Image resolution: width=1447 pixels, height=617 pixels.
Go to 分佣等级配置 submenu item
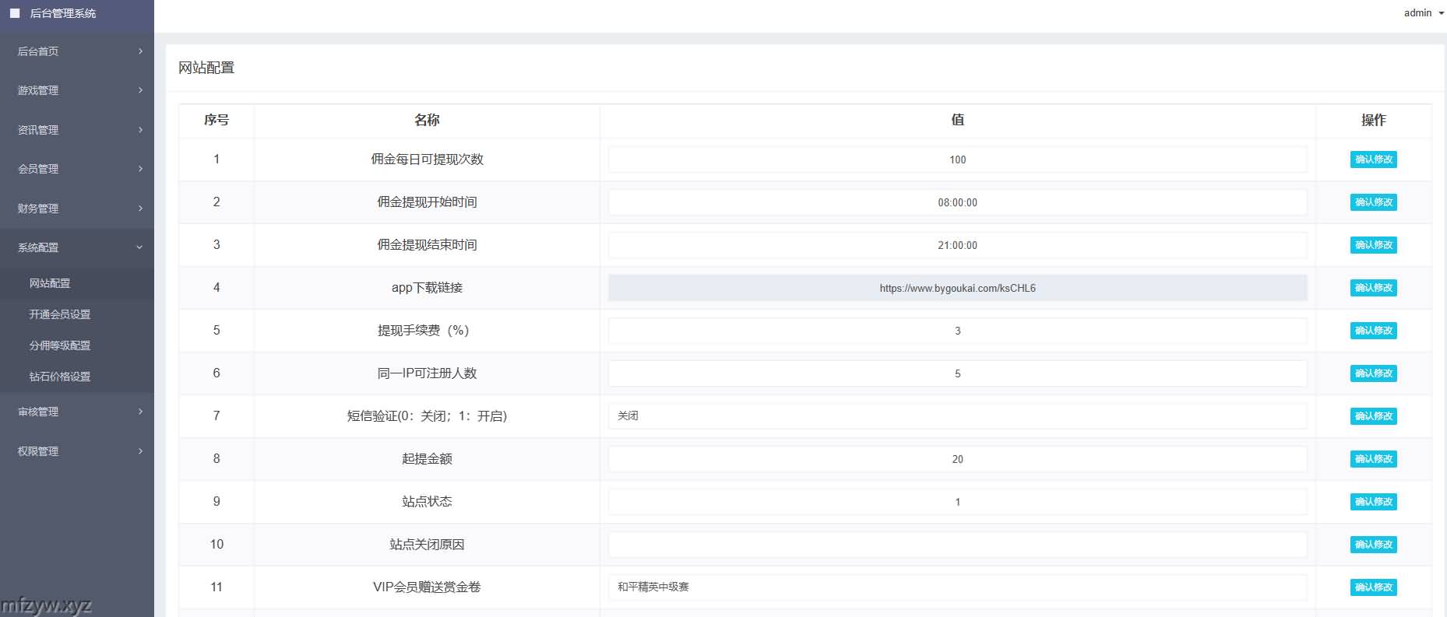tap(60, 345)
